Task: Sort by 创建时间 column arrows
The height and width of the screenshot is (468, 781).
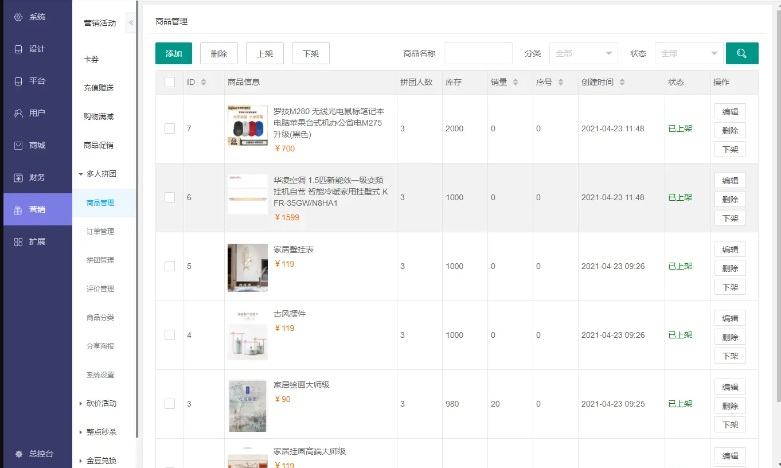Action: (x=622, y=83)
